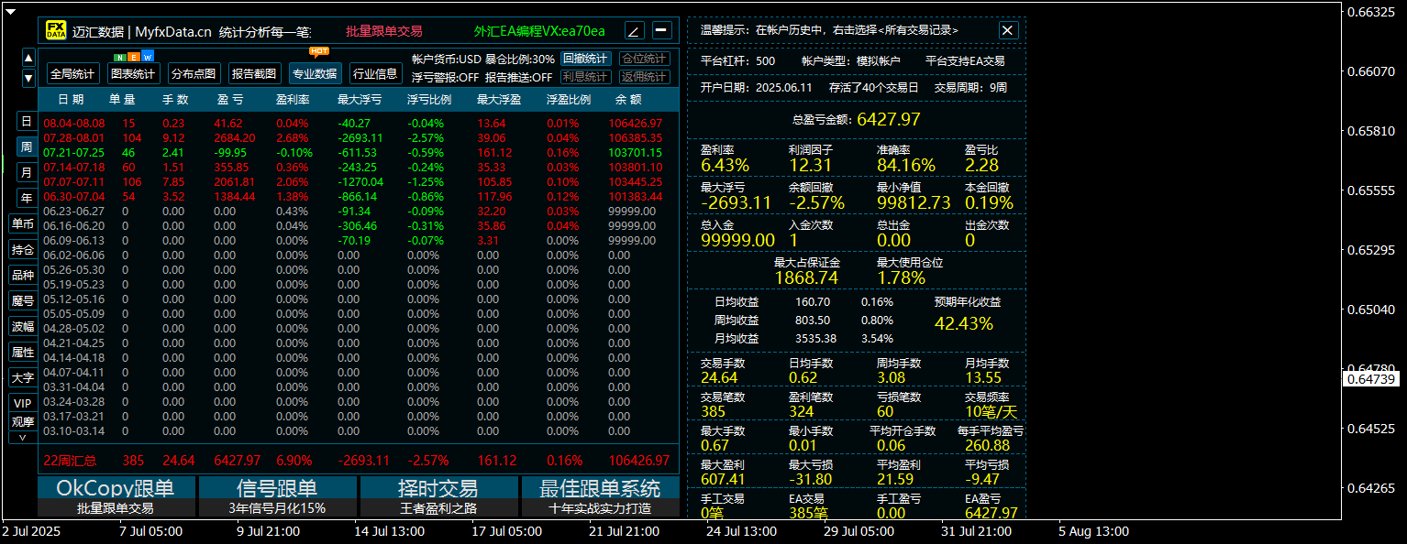Switch to monthly view 月
The width and height of the screenshot is (1407, 544).
click(27, 173)
